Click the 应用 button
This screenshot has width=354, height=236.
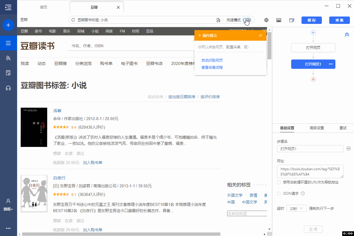pos(313,229)
